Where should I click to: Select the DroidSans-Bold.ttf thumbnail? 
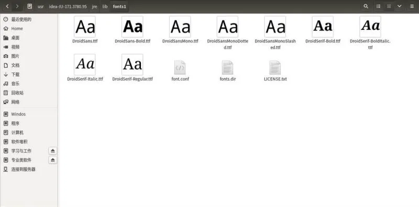(x=133, y=27)
